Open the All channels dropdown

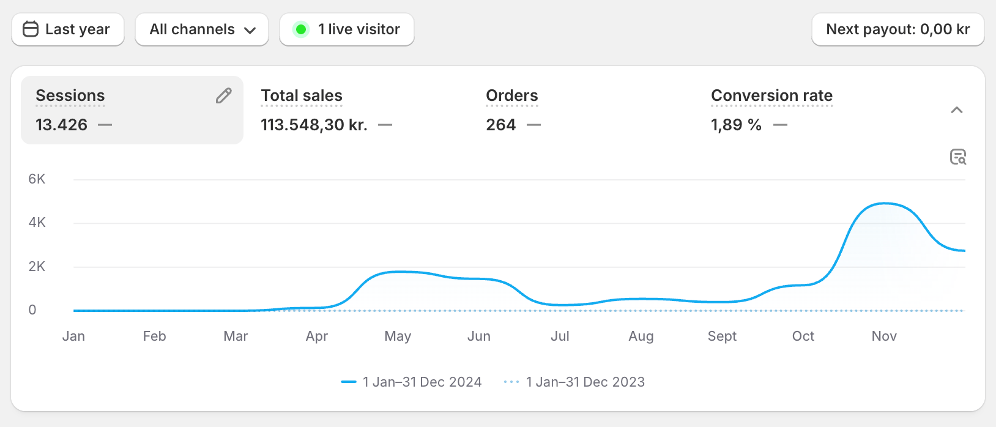[201, 29]
